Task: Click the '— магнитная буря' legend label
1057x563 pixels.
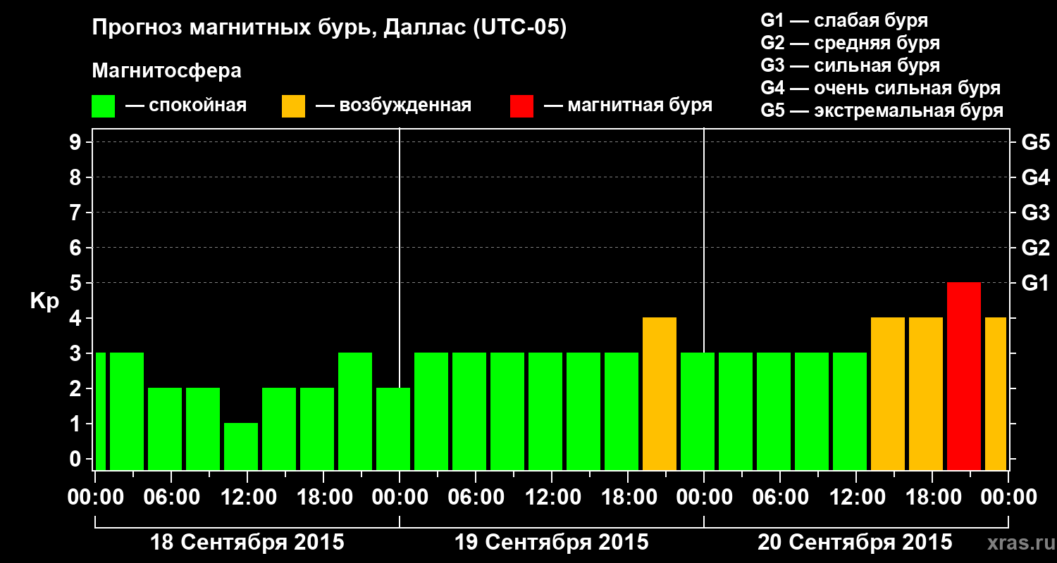Action: pyautogui.click(x=628, y=106)
